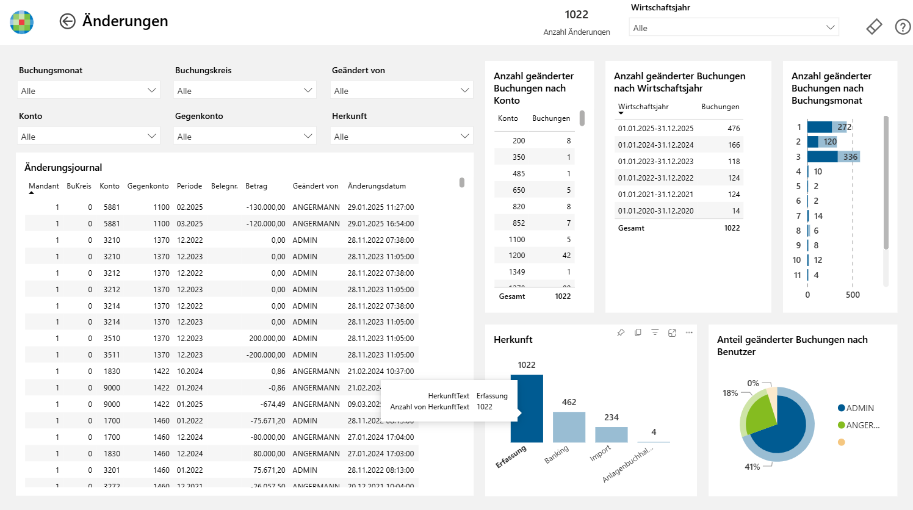
Task: Click the Buchungsmonat chart vertical scrollbar
Action: click(886, 182)
